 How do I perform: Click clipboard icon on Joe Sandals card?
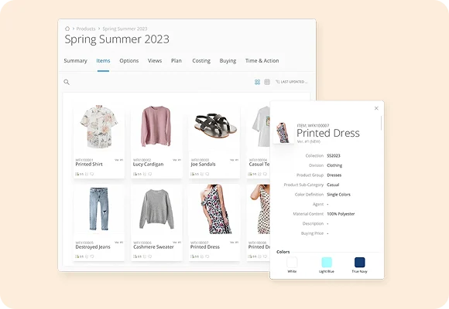pos(202,174)
